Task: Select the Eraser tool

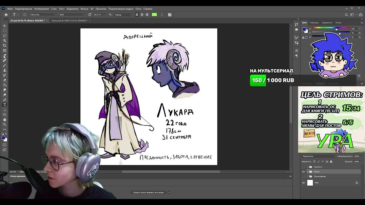Action: [x=5, y=80]
